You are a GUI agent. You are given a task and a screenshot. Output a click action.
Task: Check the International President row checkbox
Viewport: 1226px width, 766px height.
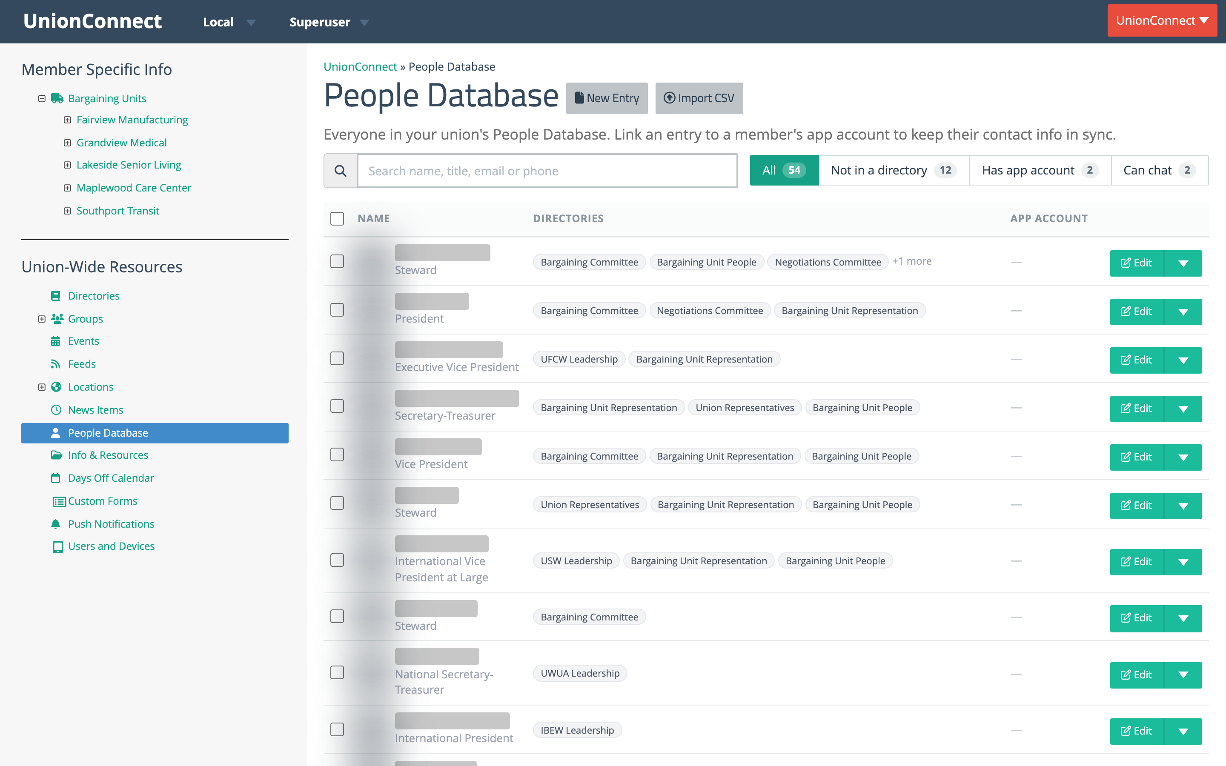337,729
